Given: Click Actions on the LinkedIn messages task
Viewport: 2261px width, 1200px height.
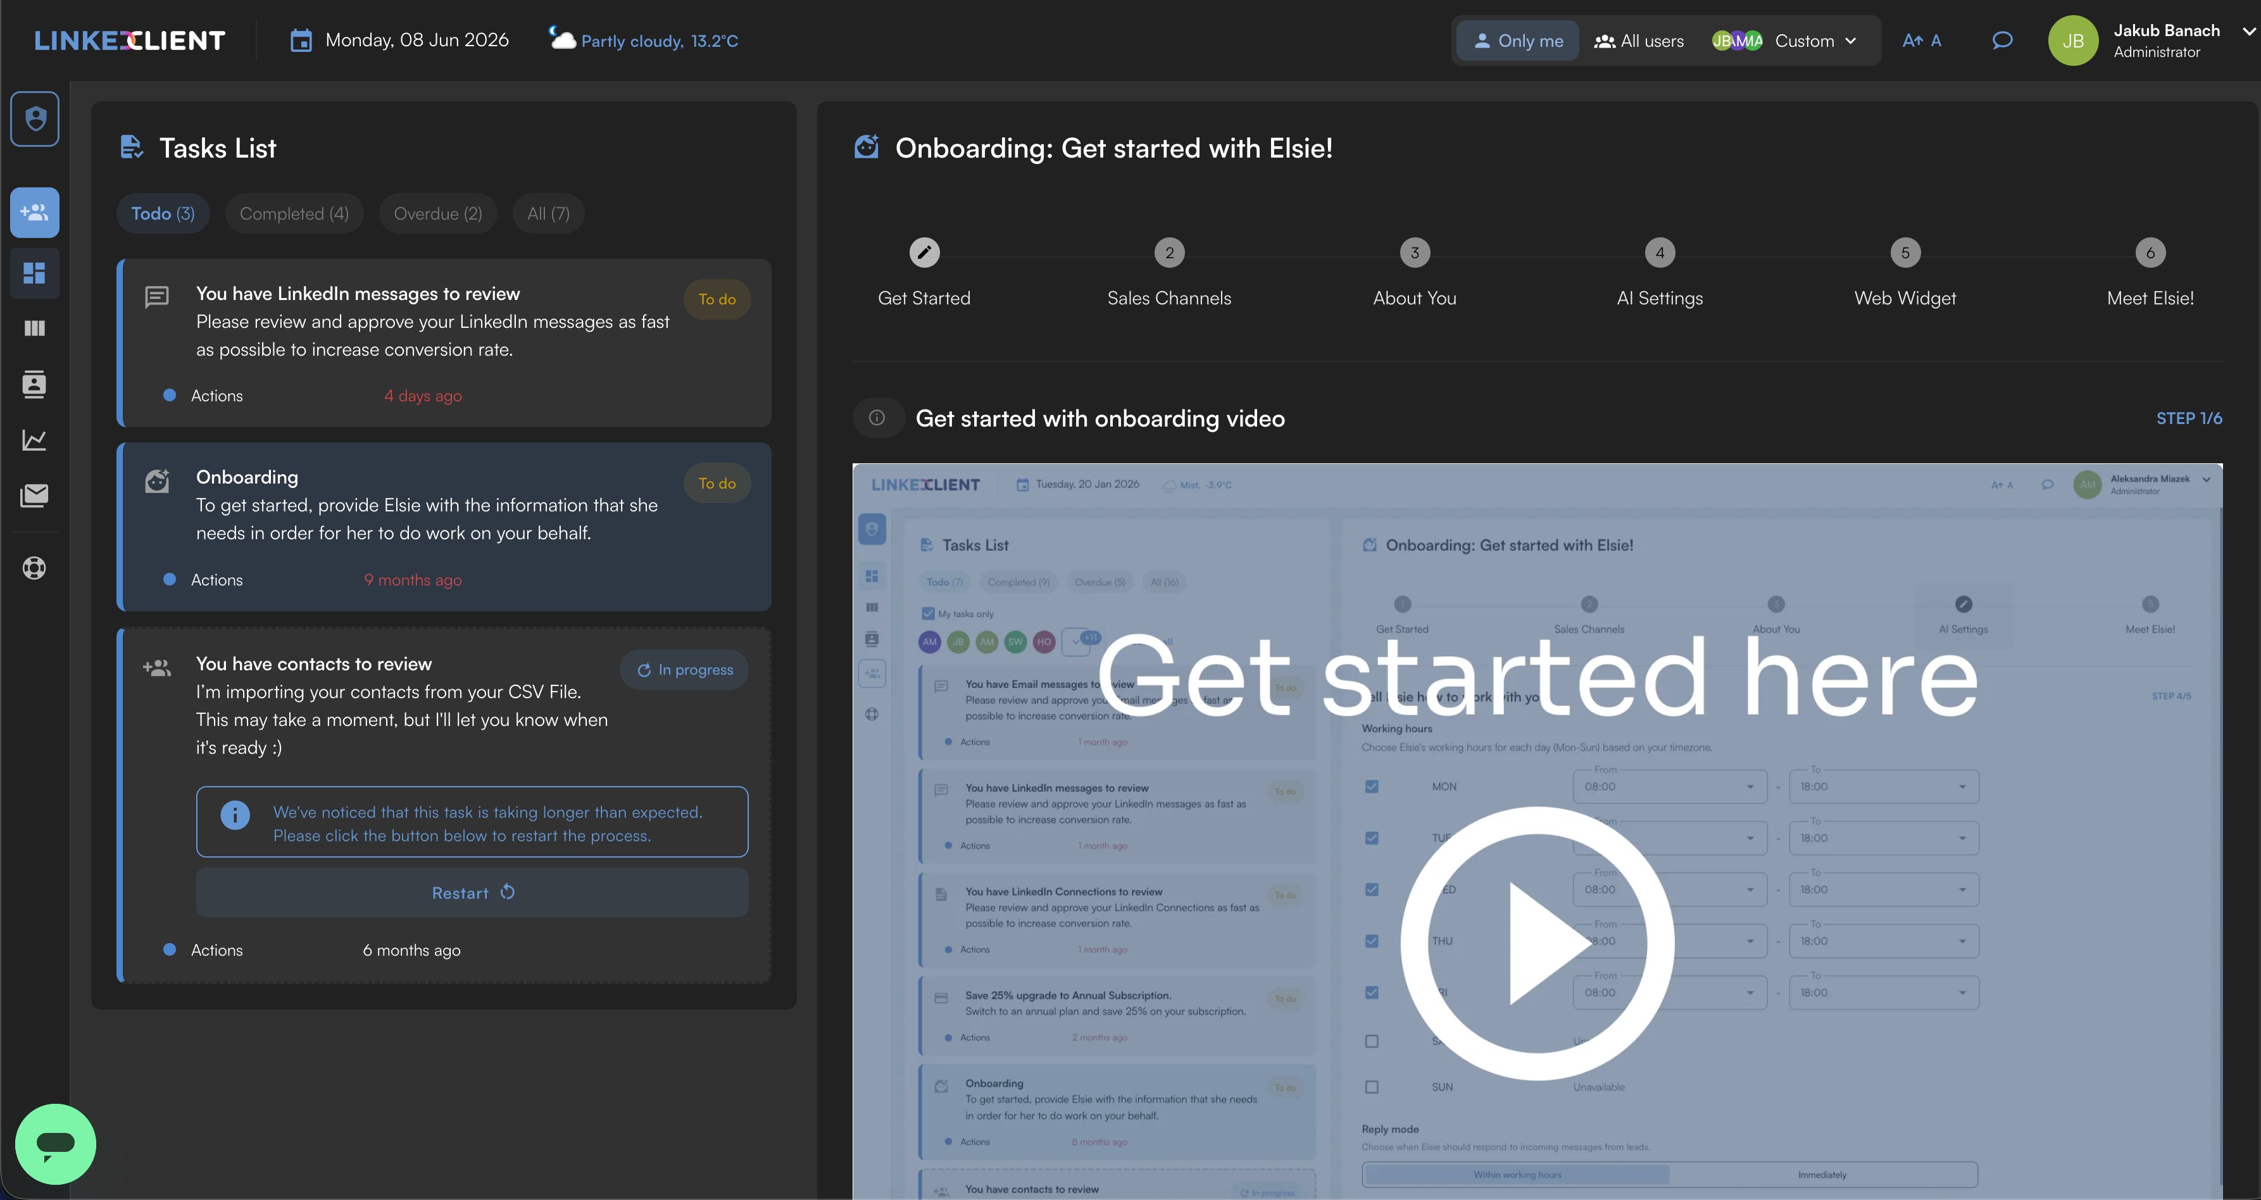Looking at the screenshot, I should 217,396.
